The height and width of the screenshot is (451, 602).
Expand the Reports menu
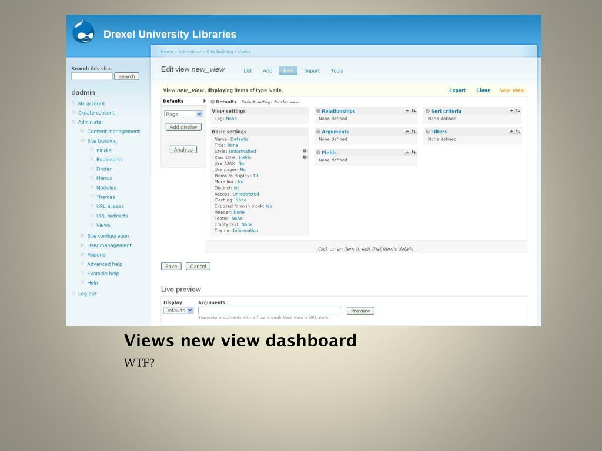click(x=82, y=254)
